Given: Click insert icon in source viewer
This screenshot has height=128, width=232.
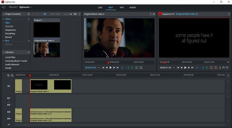Looking at the screenshot, I should pos(136,68).
